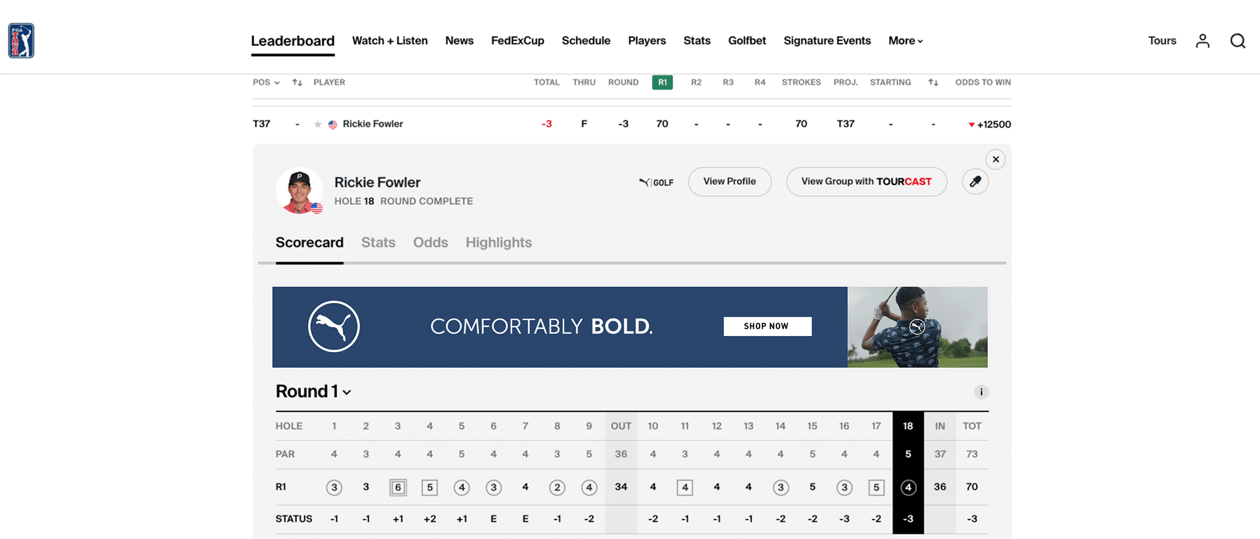Open the user account icon
This screenshot has width=1260, height=539.
pos(1203,41)
